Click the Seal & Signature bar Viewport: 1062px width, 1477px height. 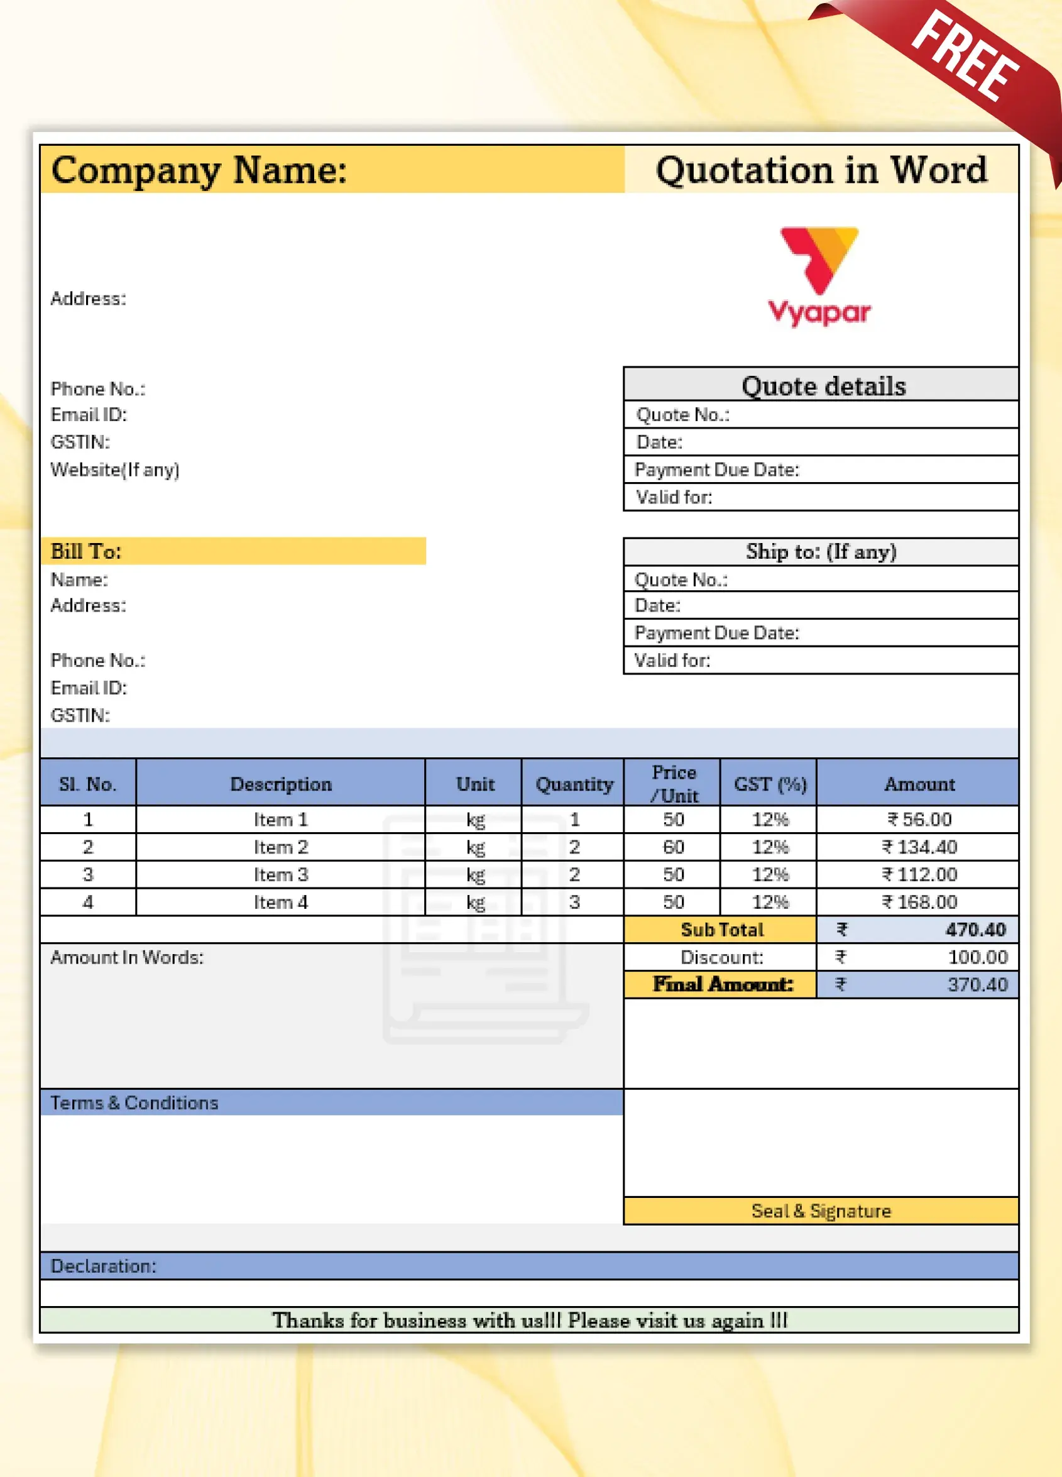[821, 1211]
